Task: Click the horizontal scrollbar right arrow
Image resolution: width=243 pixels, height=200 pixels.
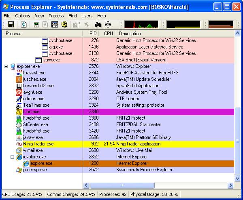Action: pos(230,185)
